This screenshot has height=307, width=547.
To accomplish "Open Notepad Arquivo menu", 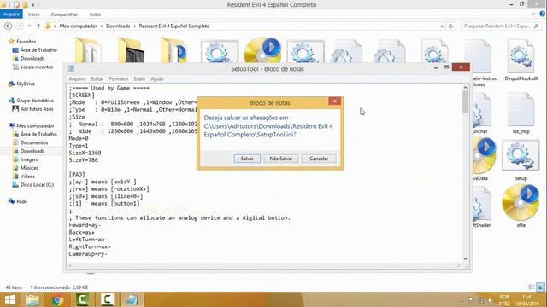I will pos(77,79).
